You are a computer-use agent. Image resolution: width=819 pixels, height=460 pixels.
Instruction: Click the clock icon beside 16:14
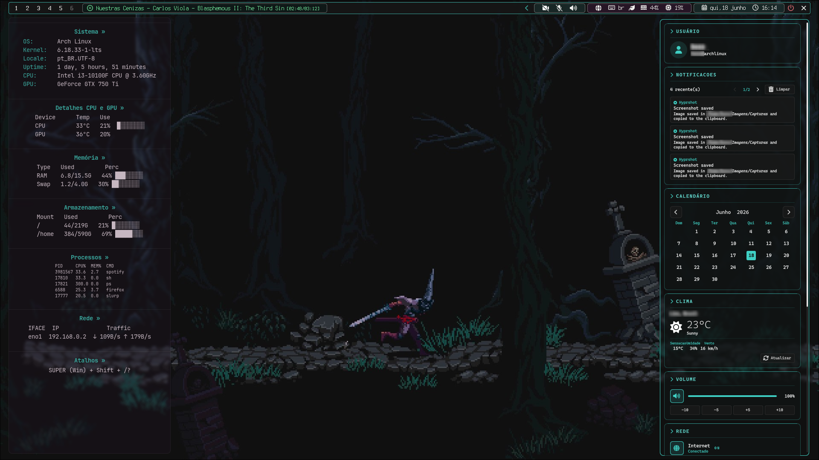click(x=755, y=8)
